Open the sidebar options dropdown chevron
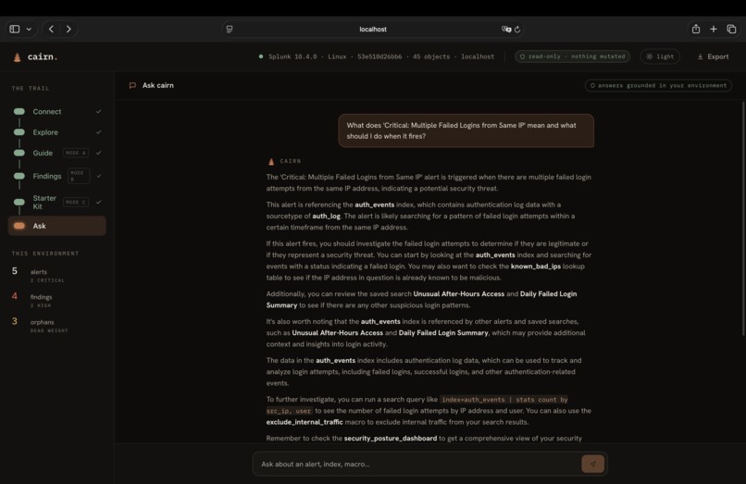The height and width of the screenshot is (484, 746). (29, 30)
